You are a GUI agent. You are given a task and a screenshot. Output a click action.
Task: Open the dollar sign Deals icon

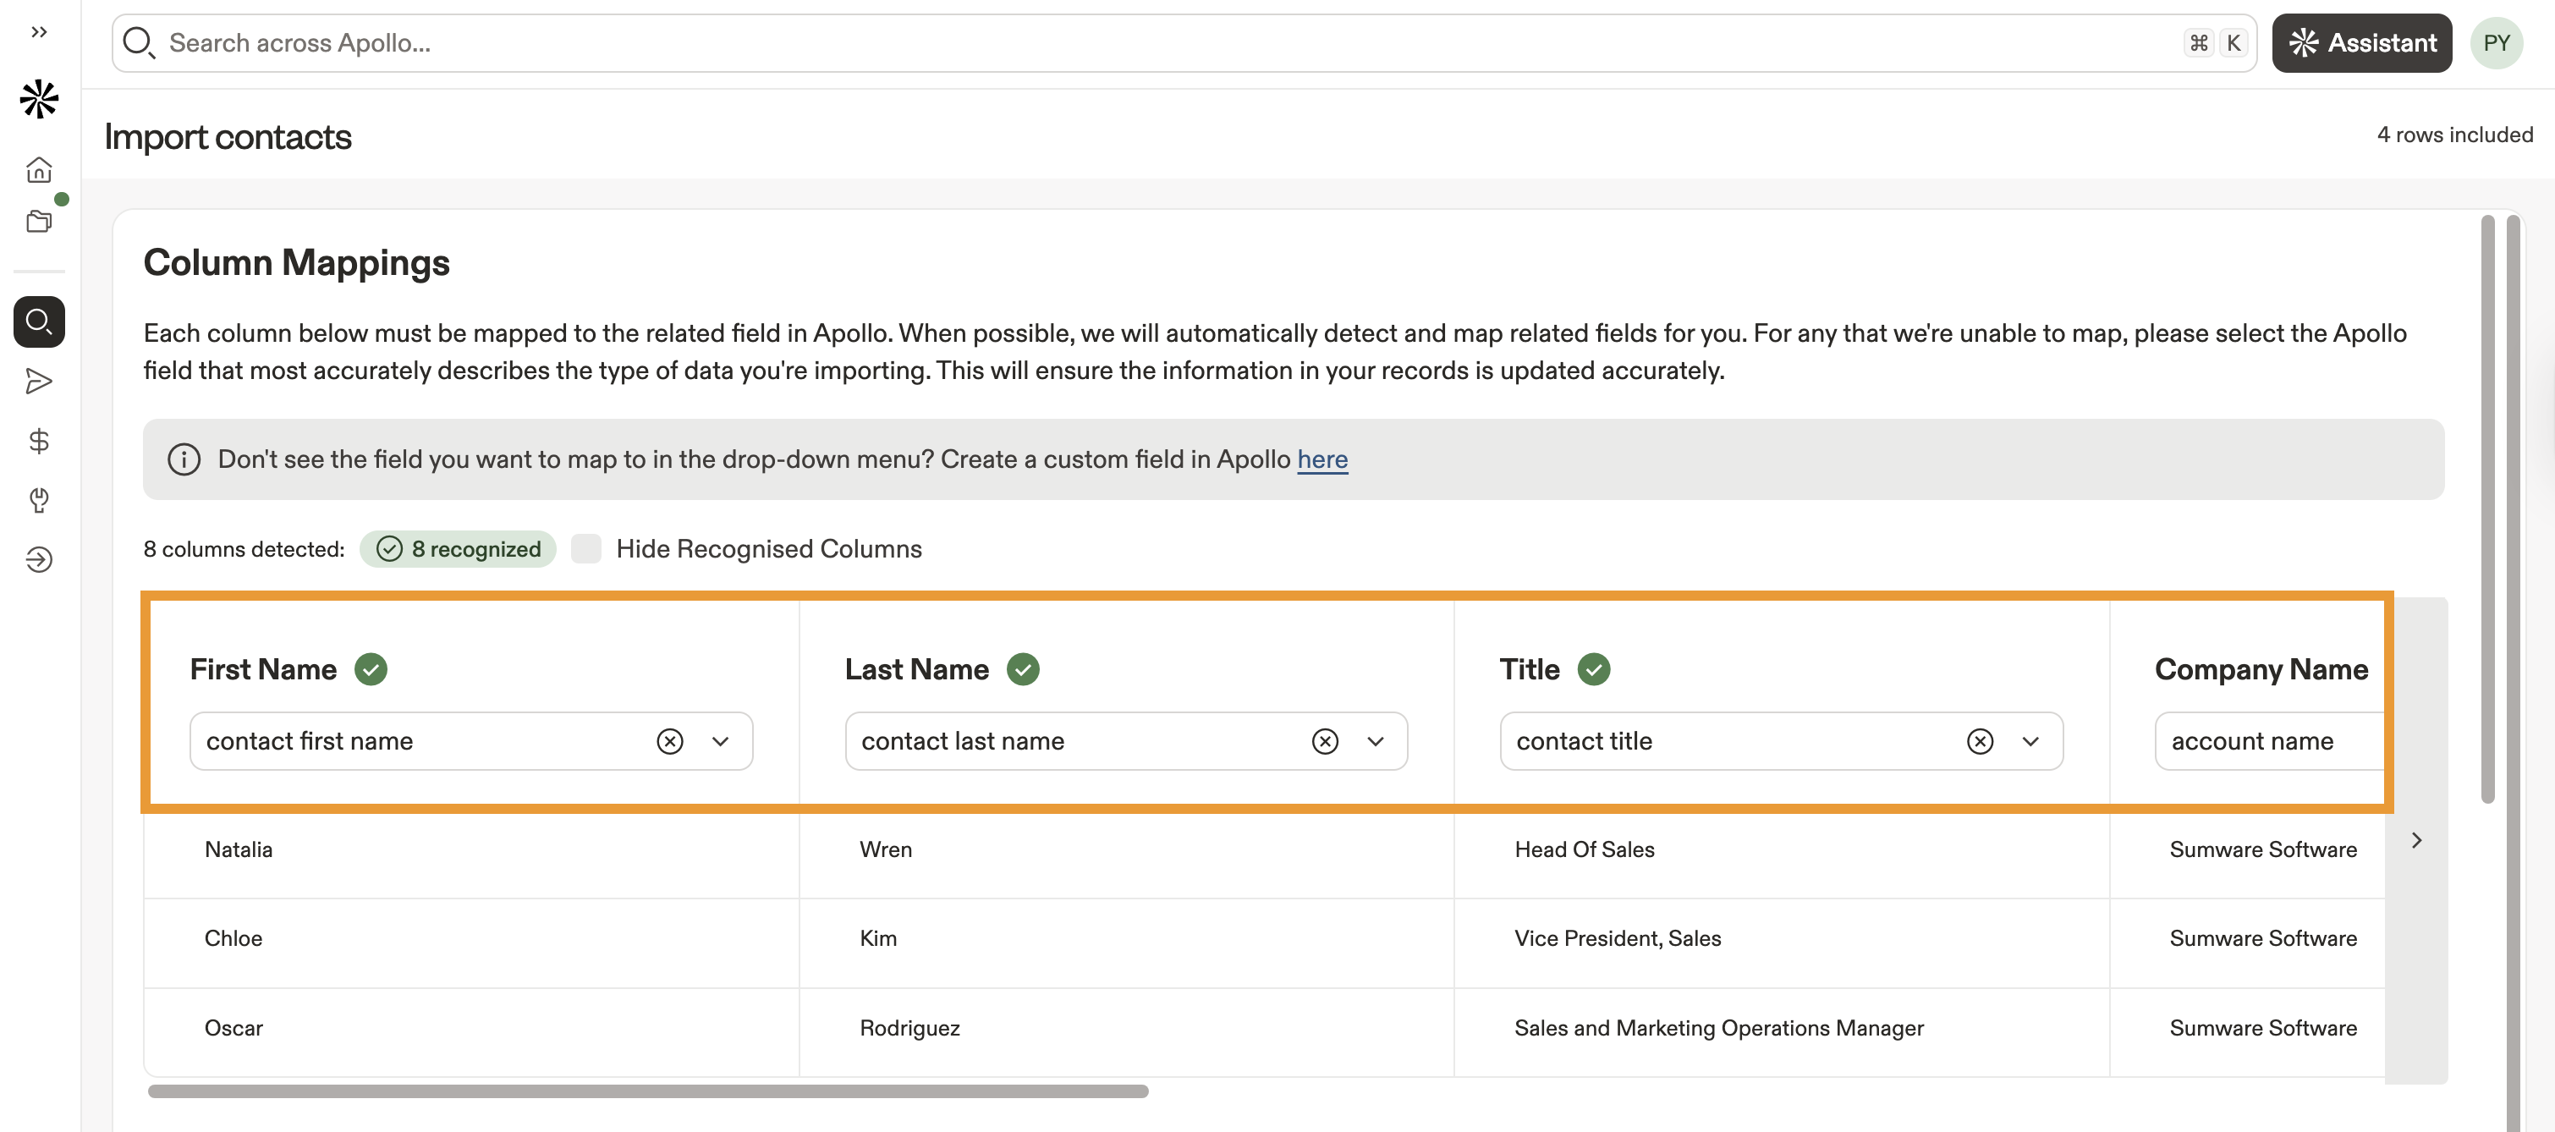point(39,441)
